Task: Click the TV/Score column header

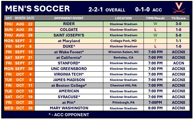Action: click(x=178, y=18)
